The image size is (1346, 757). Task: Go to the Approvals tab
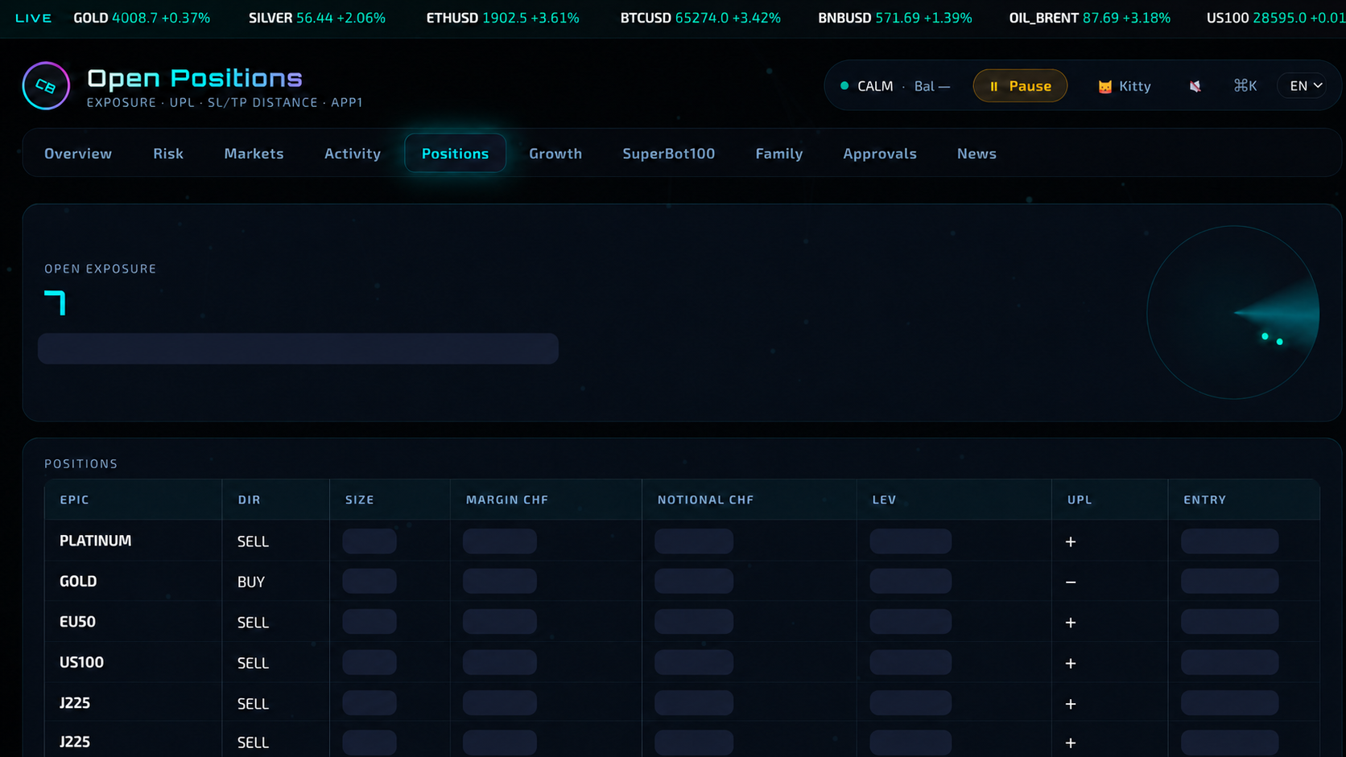point(880,154)
